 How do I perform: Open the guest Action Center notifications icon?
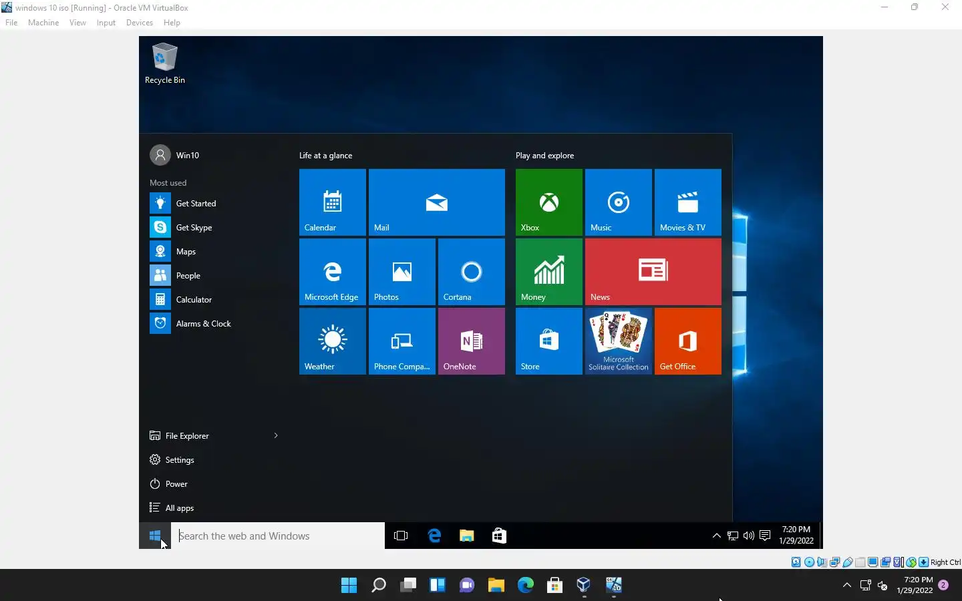point(765,536)
